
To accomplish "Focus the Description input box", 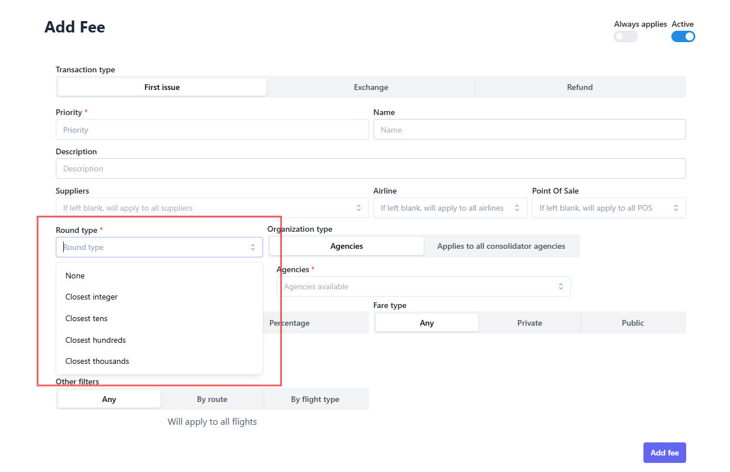I will tap(370, 169).
